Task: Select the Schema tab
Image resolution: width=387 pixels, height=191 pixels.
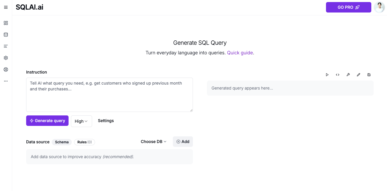Action: (x=62, y=142)
